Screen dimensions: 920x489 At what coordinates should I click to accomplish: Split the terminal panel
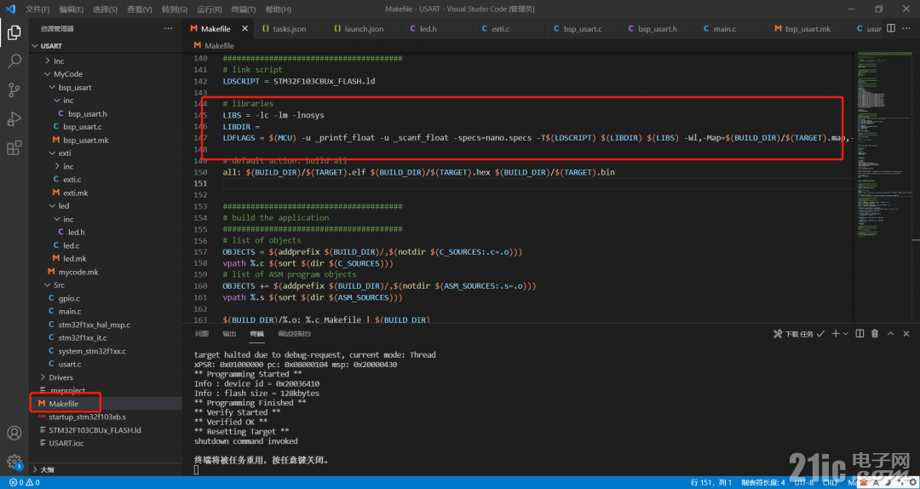tap(860, 333)
